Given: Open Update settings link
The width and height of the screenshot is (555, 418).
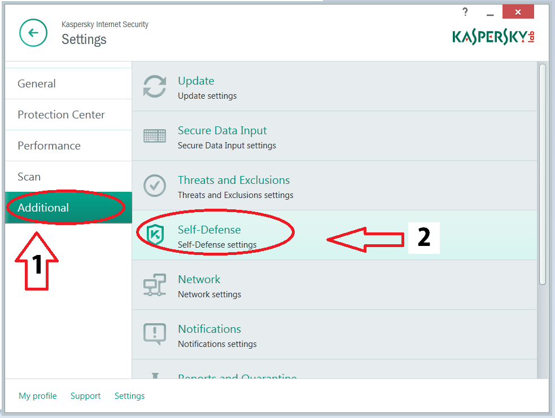Looking at the screenshot, I should click(x=196, y=81).
